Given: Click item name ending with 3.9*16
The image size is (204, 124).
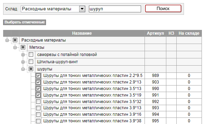Looking at the screenshot, I should [92, 114].
